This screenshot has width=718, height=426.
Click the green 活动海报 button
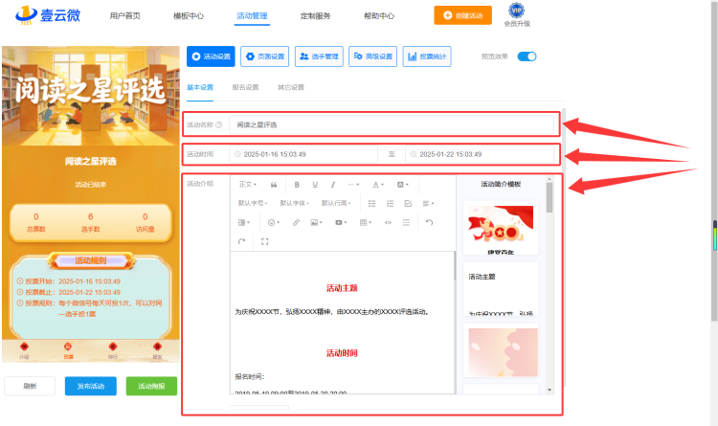151,386
